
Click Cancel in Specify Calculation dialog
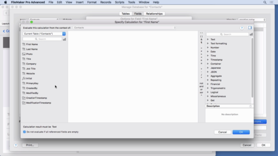coord(222,132)
